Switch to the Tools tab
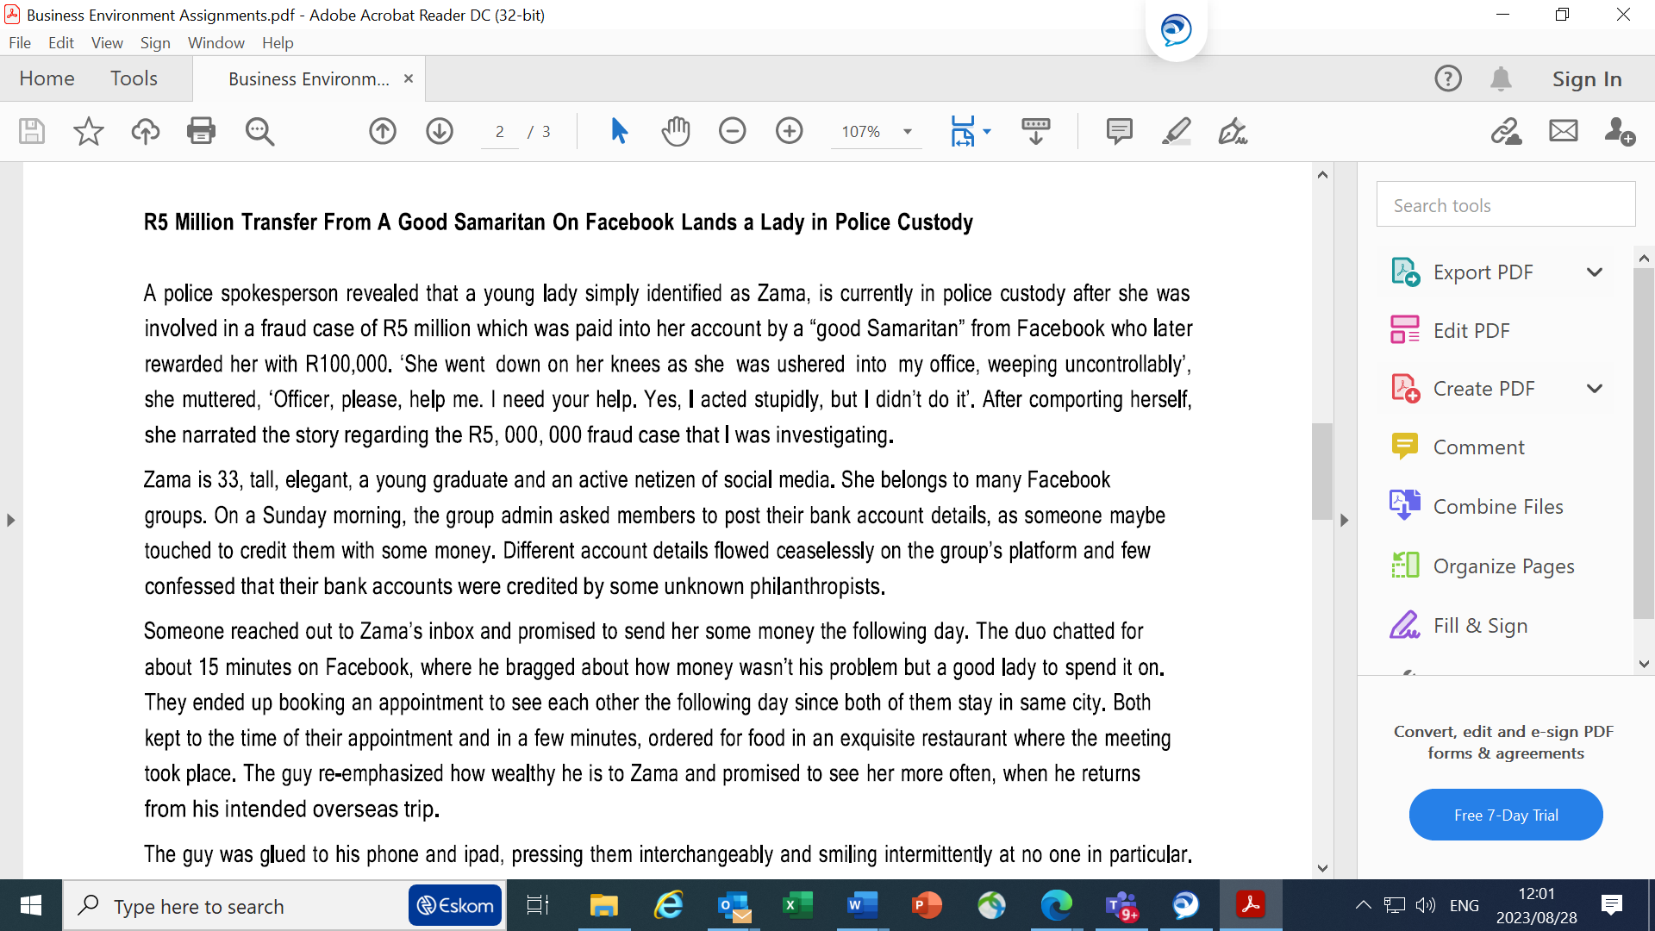1655x931 pixels. (134, 78)
